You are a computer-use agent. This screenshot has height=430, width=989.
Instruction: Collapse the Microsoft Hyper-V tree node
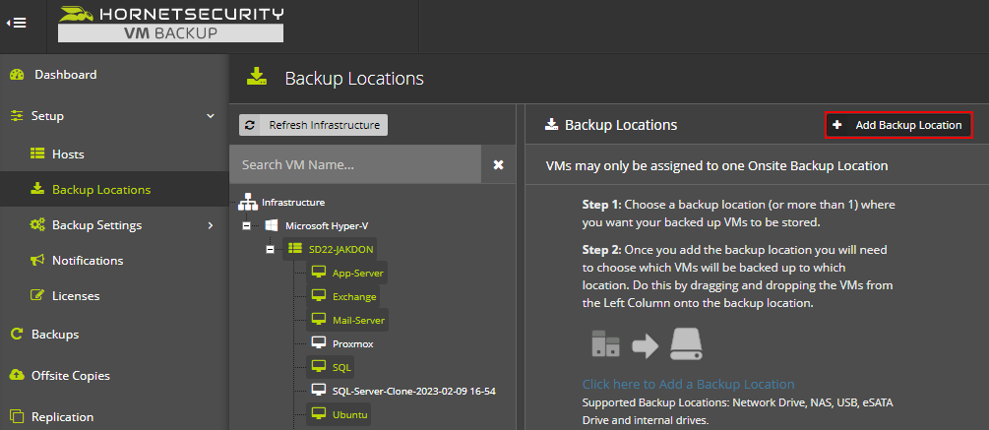pyautogui.click(x=247, y=225)
